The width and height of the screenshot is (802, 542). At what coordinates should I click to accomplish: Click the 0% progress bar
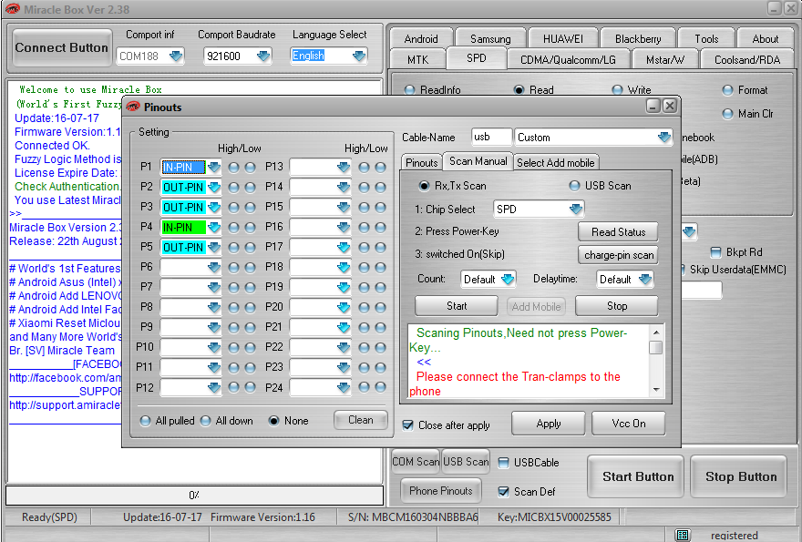[194, 495]
